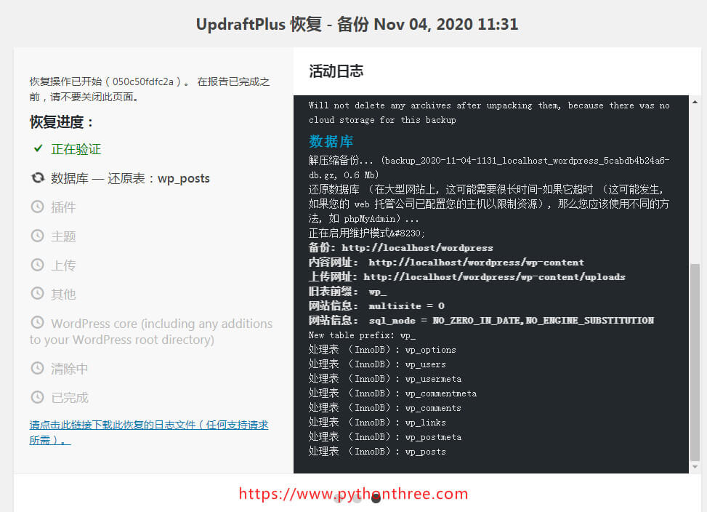
Task: Click the sql_mode 网站信息 log line
Action: click(481, 320)
